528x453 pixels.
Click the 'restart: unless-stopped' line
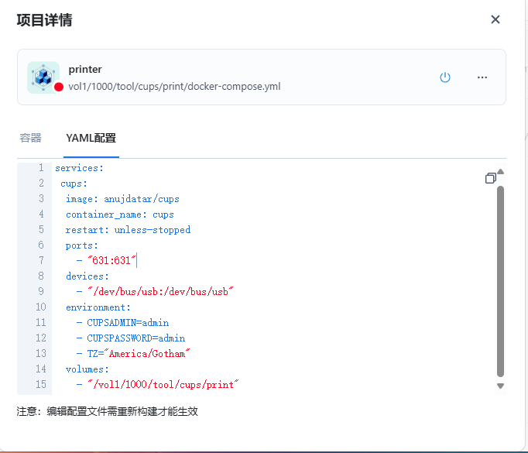(x=128, y=230)
